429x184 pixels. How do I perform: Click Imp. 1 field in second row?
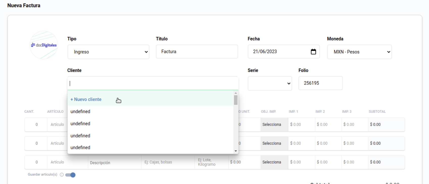(302, 143)
